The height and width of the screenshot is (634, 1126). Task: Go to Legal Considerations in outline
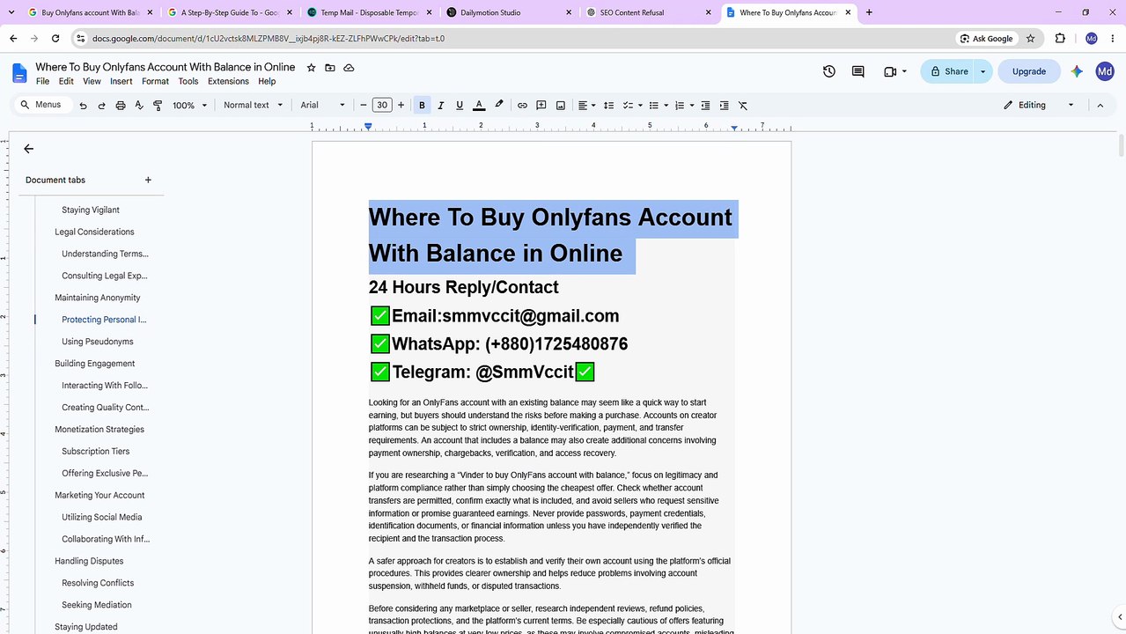pos(94,232)
